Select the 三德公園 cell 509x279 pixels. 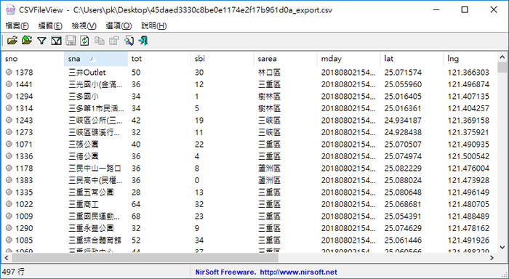pos(84,155)
